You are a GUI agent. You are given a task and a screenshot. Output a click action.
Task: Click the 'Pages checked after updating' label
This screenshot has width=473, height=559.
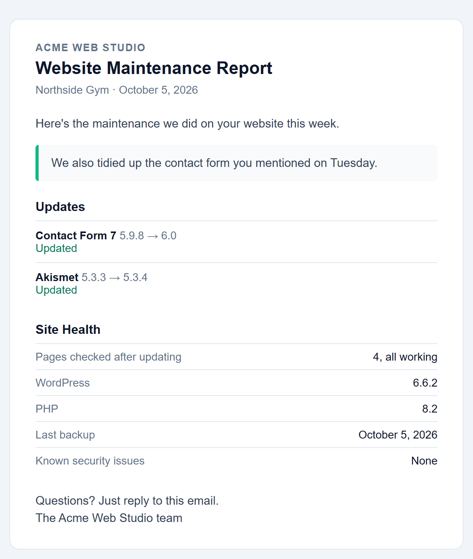108,357
